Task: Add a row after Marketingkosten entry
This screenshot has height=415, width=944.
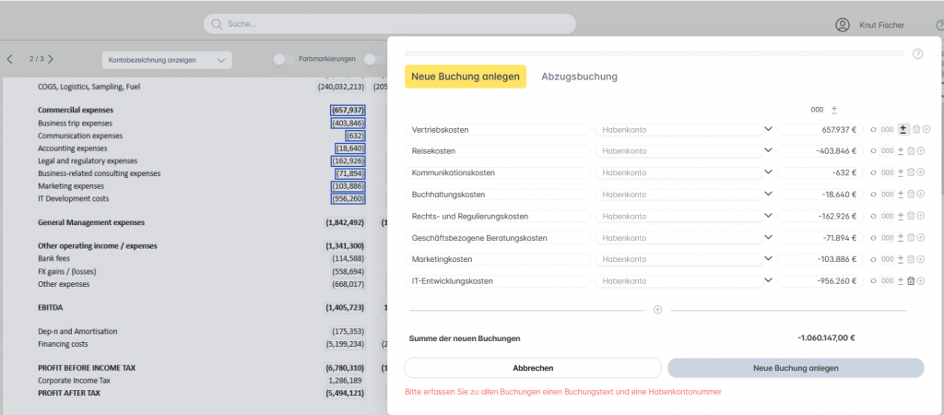Action: coord(921,260)
